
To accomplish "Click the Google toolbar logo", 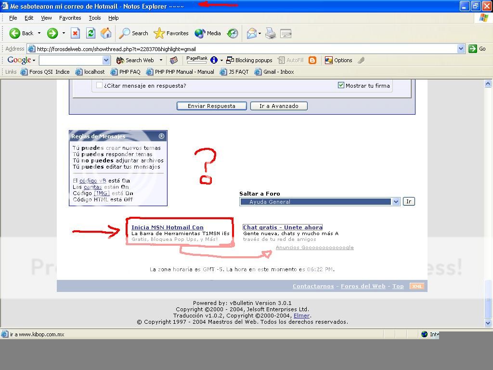I will point(19,60).
